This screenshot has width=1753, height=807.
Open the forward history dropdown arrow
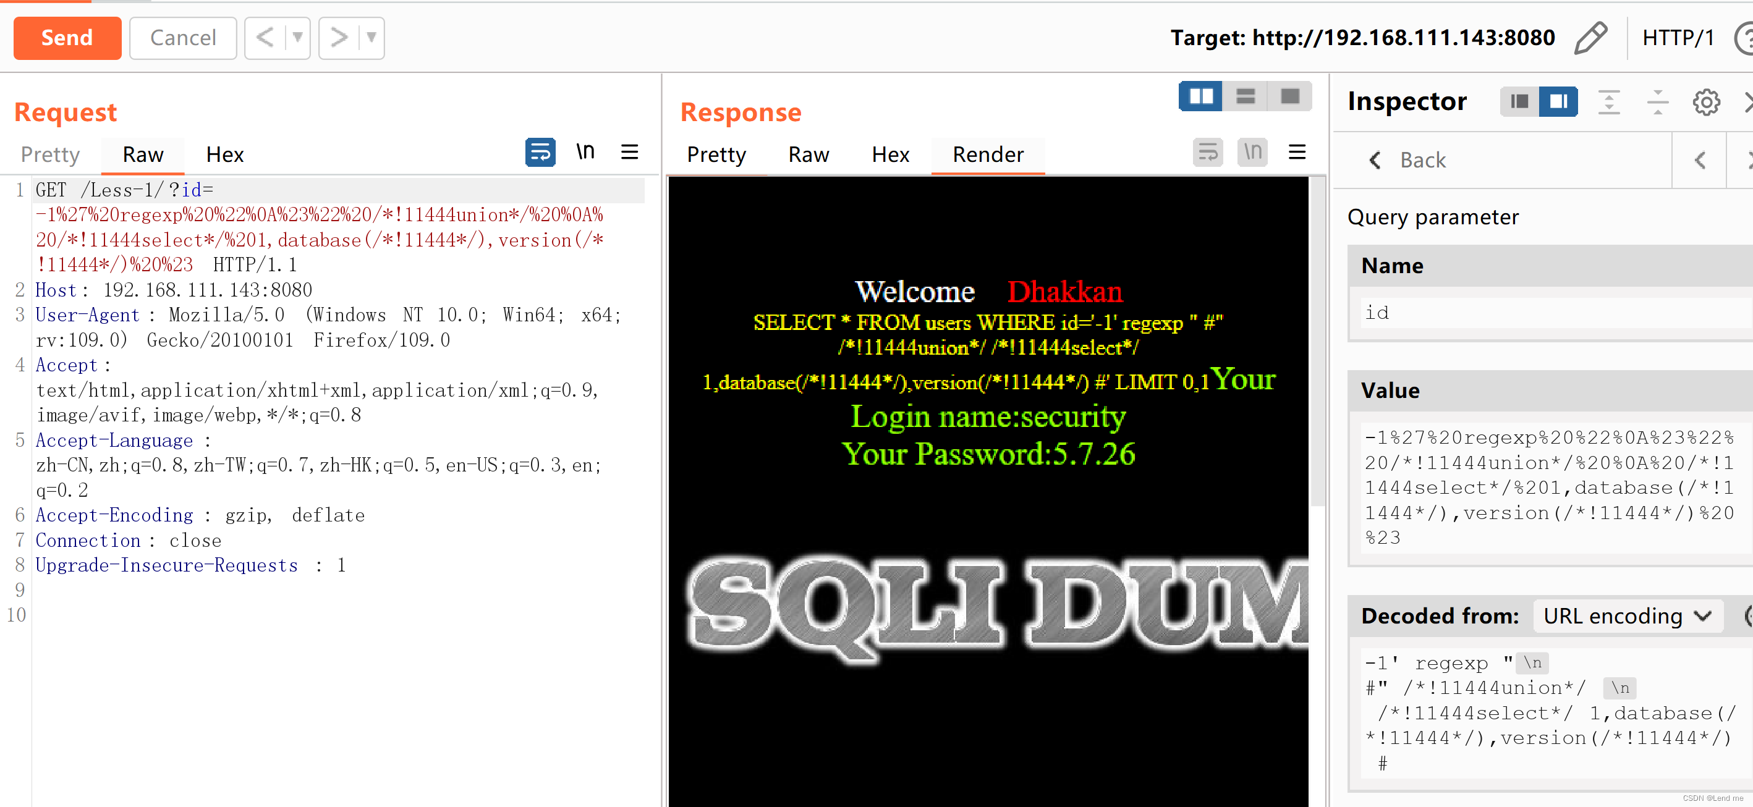click(x=371, y=38)
